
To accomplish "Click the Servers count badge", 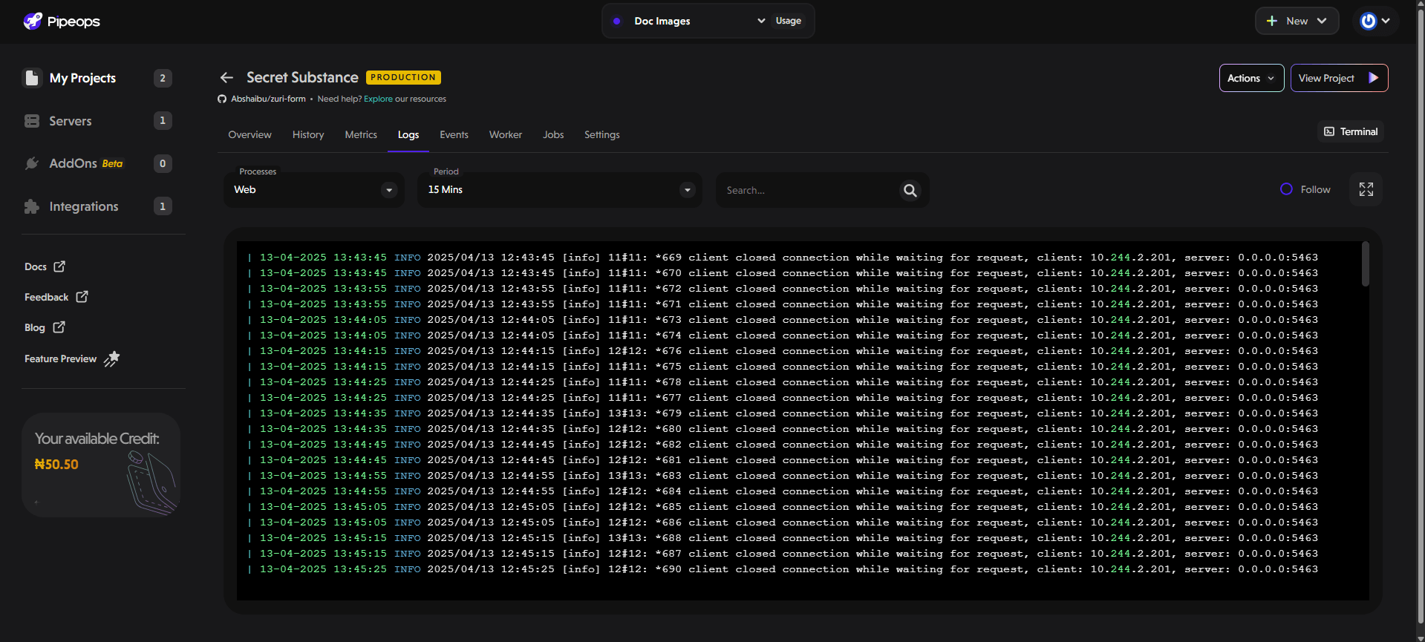I will click(163, 120).
